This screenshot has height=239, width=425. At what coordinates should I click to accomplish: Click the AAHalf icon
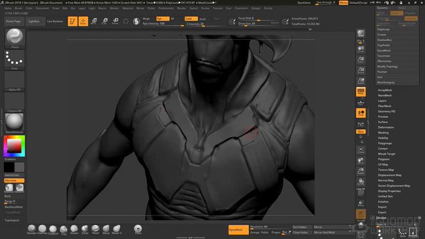361,81
